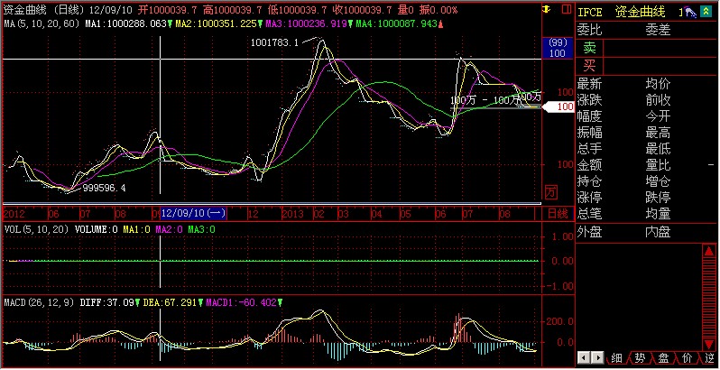Click the 持仓 label
This screenshot has width=720, height=370.
(x=589, y=180)
